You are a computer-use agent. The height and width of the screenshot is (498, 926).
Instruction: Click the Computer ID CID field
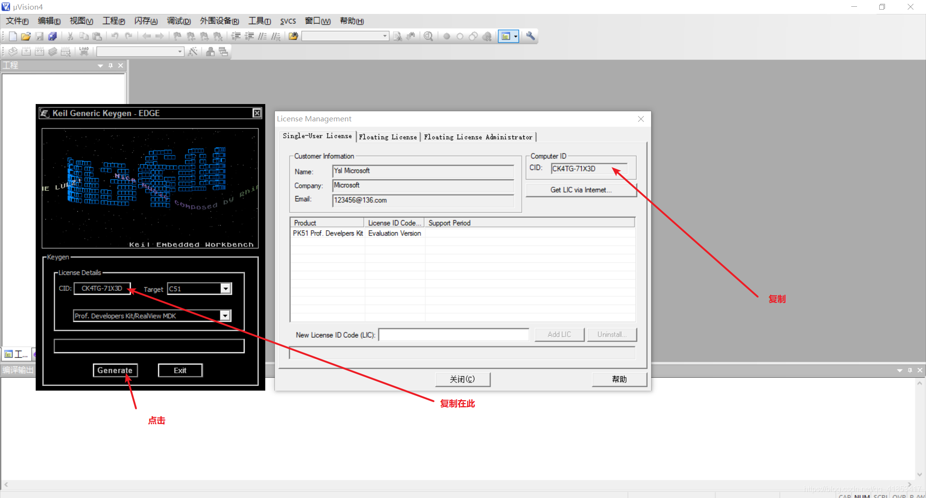tap(589, 169)
